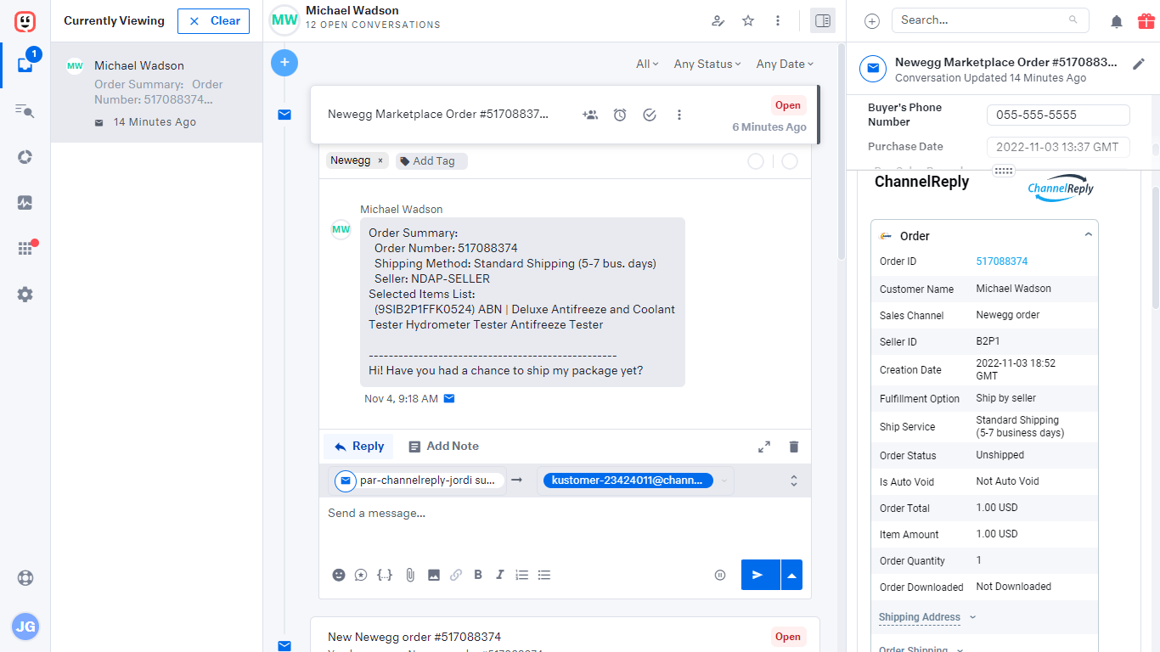
Task: Edit conversation title with pencil icon
Action: tap(1139, 65)
